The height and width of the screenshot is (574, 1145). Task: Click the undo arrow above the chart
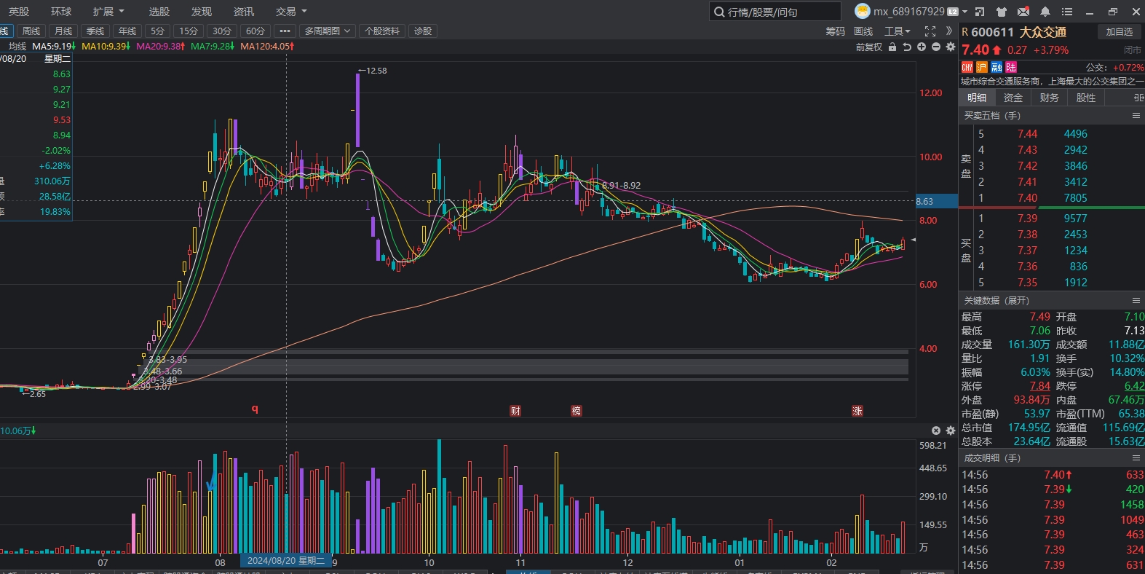907,47
